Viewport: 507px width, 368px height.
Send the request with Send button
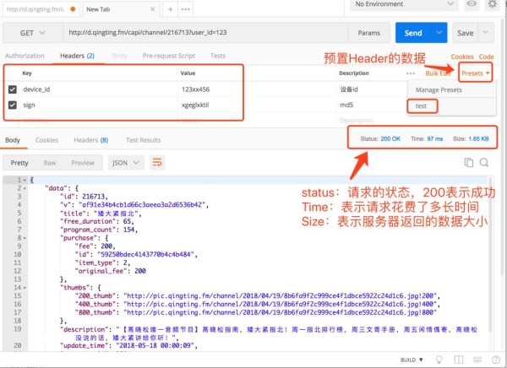[x=413, y=33]
